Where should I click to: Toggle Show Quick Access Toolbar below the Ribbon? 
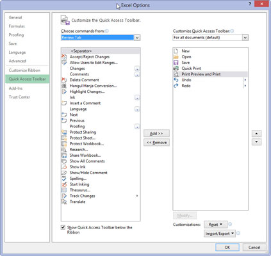pyautogui.click(x=63, y=227)
